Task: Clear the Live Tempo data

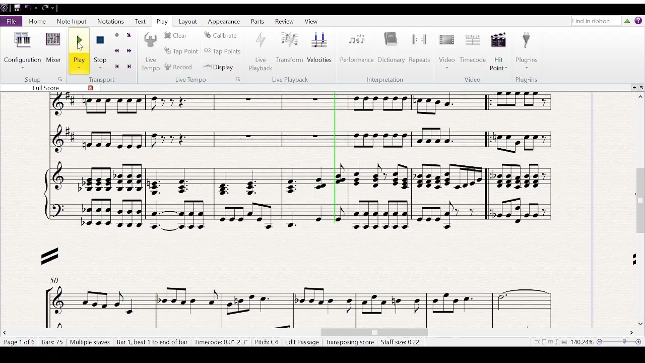Action: [175, 35]
